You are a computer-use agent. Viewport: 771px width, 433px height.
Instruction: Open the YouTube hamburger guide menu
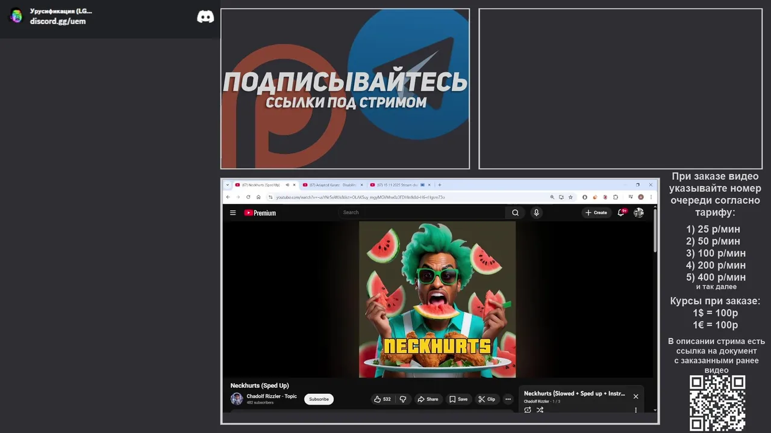point(233,213)
